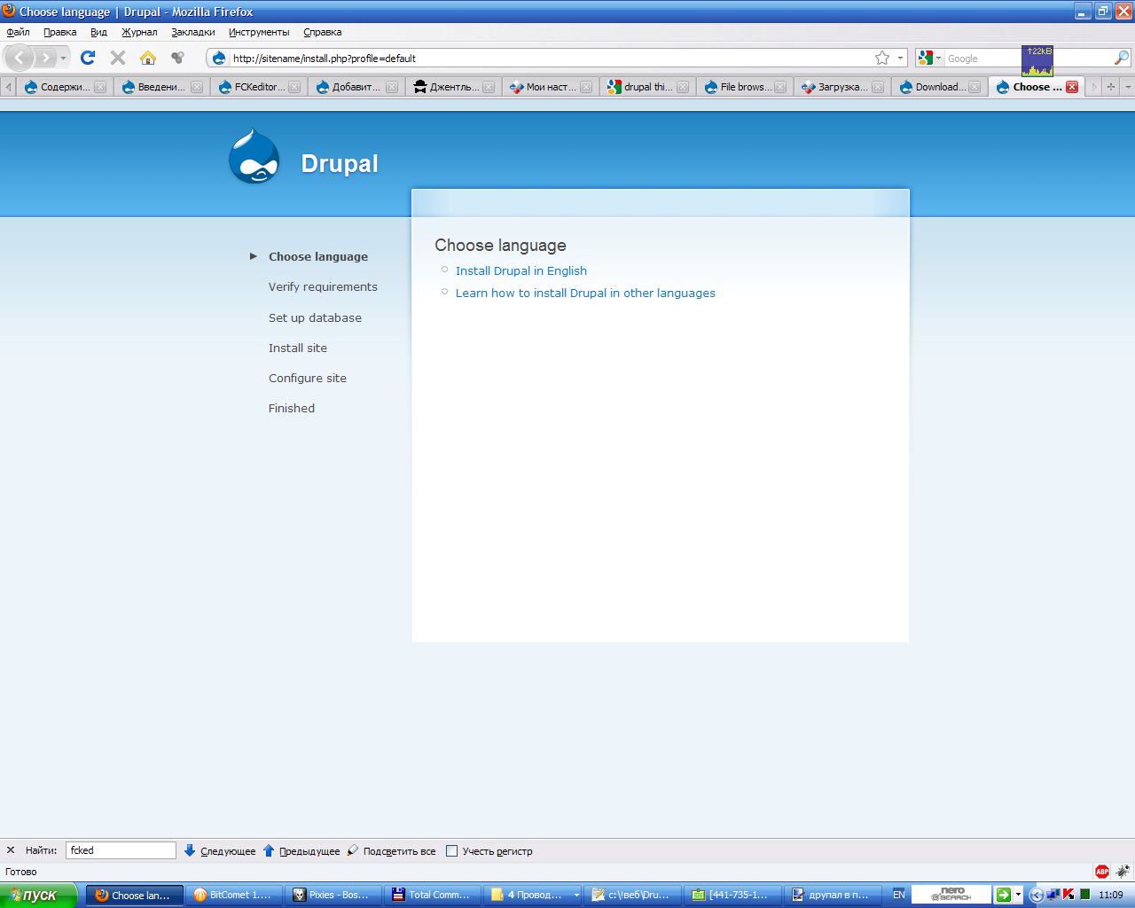Image resolution: width=1135 pixels, height=908 pixels.
Task: Click the Configure site step text
Action: click(308, 378)
